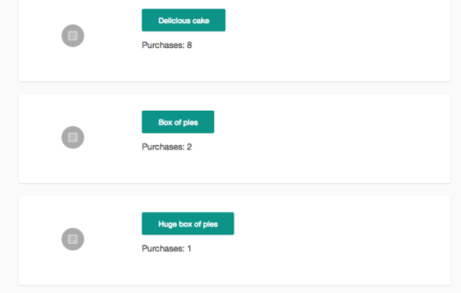
Task: Click the purchase count number 1
Action: coord(189,249)
